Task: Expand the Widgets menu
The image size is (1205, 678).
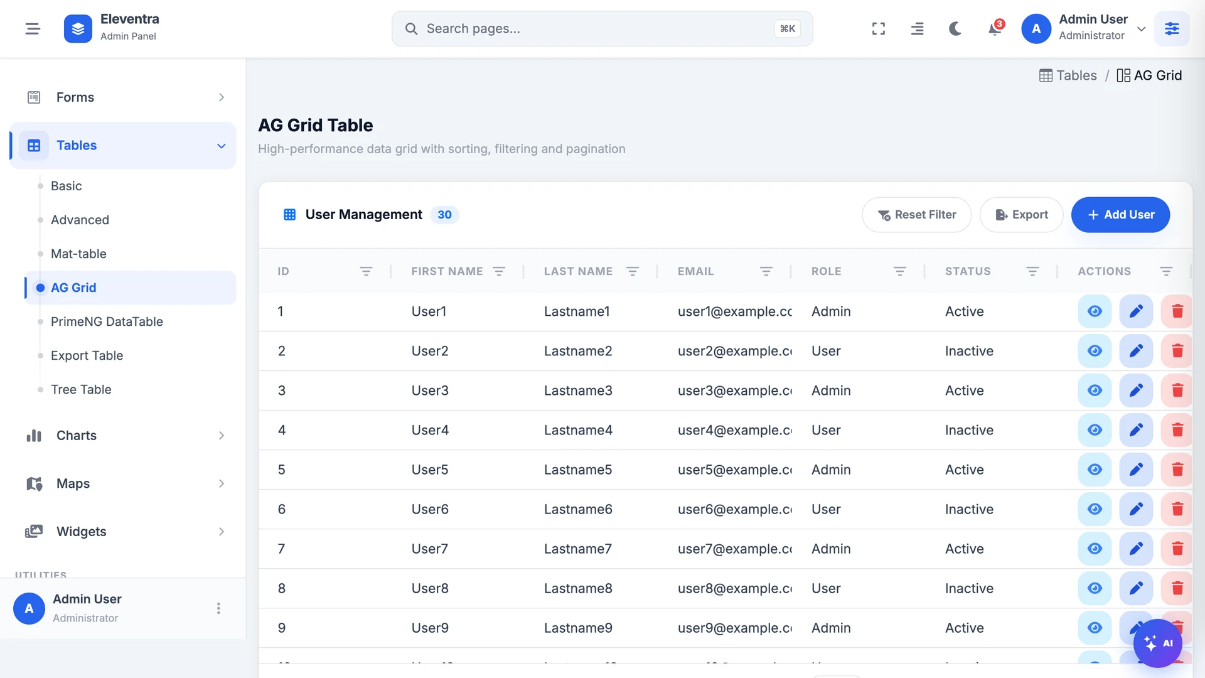Action: [x=123, y=532]
